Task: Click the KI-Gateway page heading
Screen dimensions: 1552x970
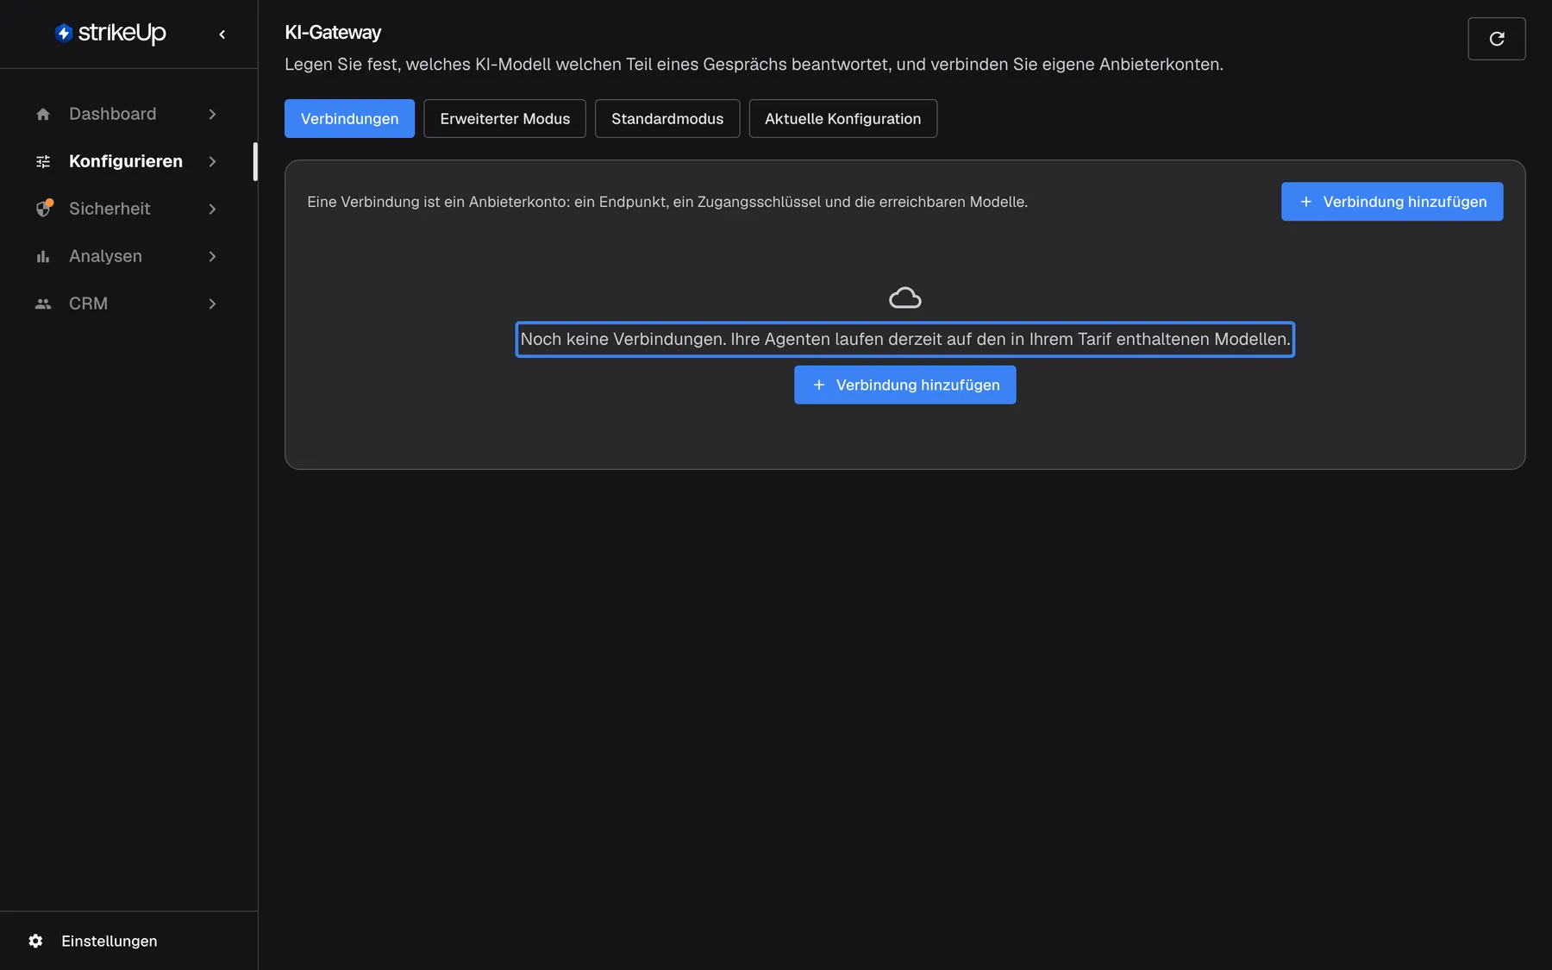Action: 333,33
